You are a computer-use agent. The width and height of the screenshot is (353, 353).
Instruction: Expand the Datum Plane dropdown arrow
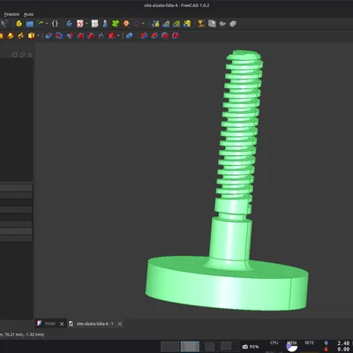pos(143,24)
